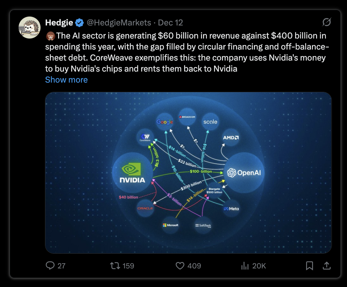Click the OpenAI logo in image
347x287 pixels.
coord(244,173)
